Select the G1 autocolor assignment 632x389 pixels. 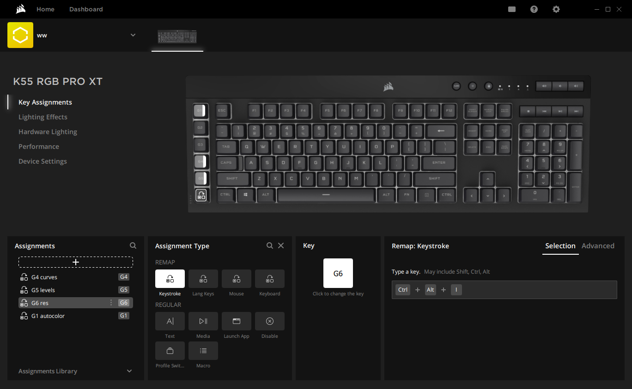point(76,316)
